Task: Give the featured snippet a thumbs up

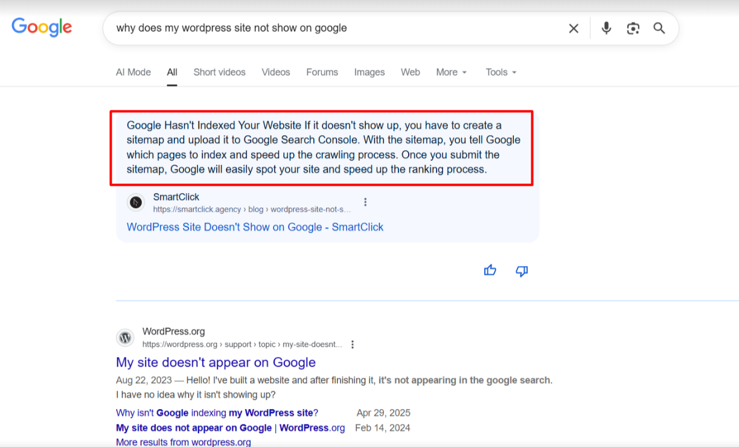Action: tap(490, 270)
